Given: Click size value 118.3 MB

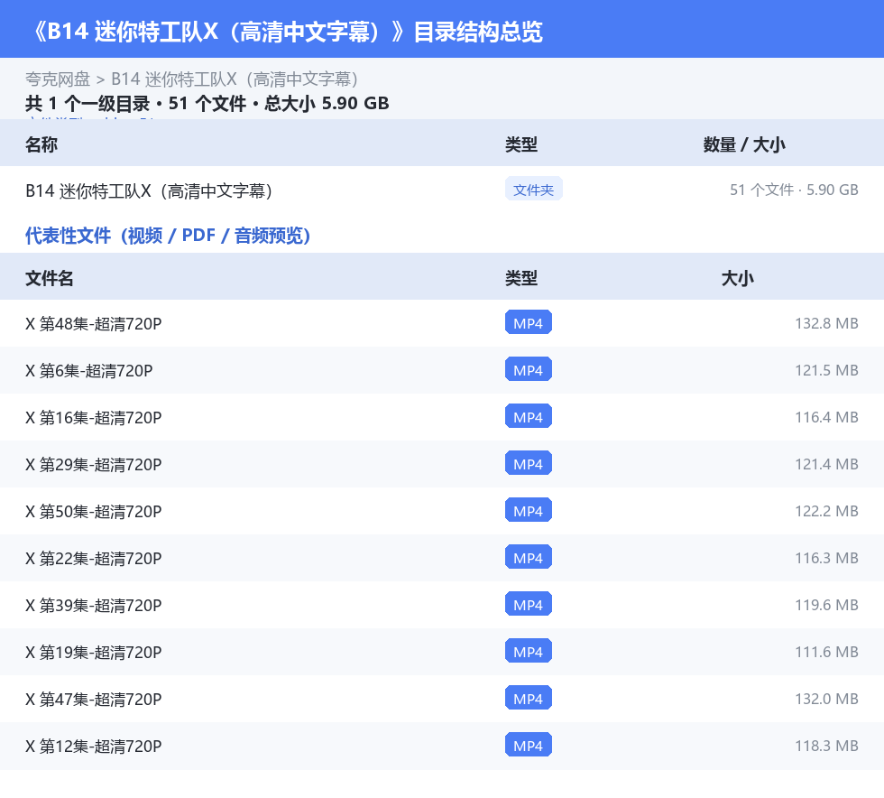Looking at the screenshot, I should [826, 745].
